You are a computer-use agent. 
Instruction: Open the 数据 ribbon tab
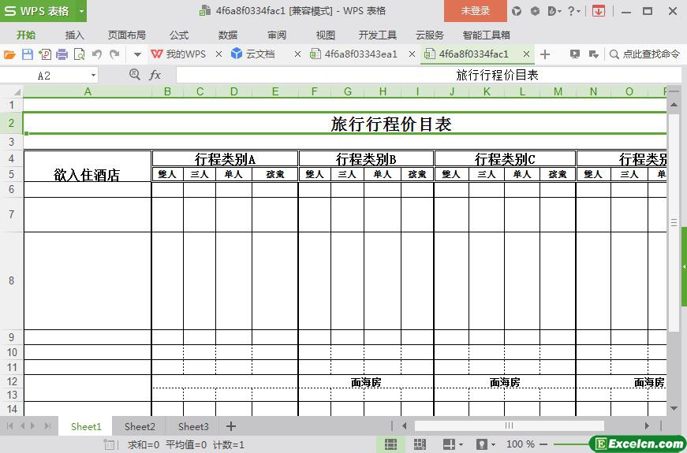click(228, 35)
